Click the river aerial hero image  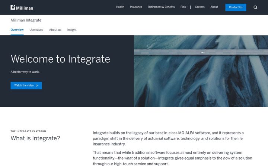[201, 71]
